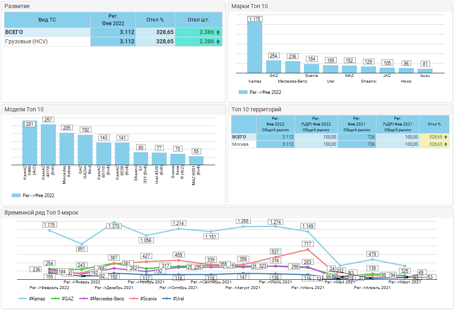Click the green up arrow in the ВСЕГО row of Развитие

pos(218,32)
